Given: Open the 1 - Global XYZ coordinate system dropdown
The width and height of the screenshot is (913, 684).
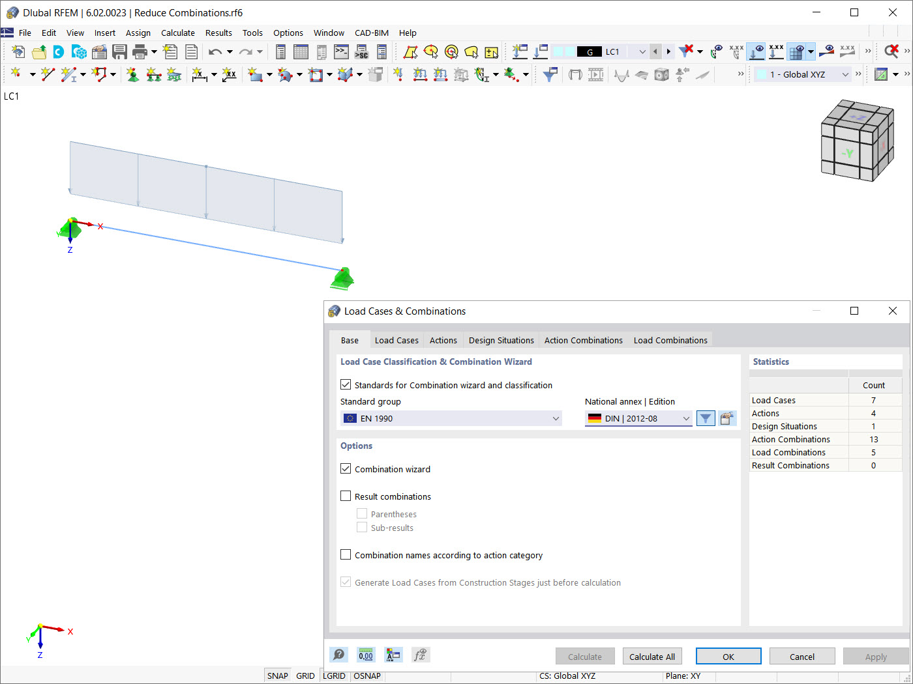Looking at the screenshot, I should point(845,75).
